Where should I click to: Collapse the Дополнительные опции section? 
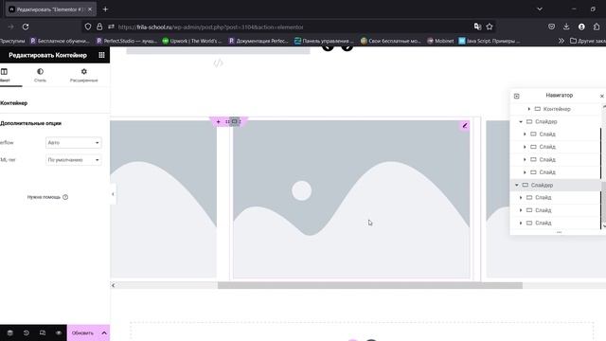tap(30, 123)
